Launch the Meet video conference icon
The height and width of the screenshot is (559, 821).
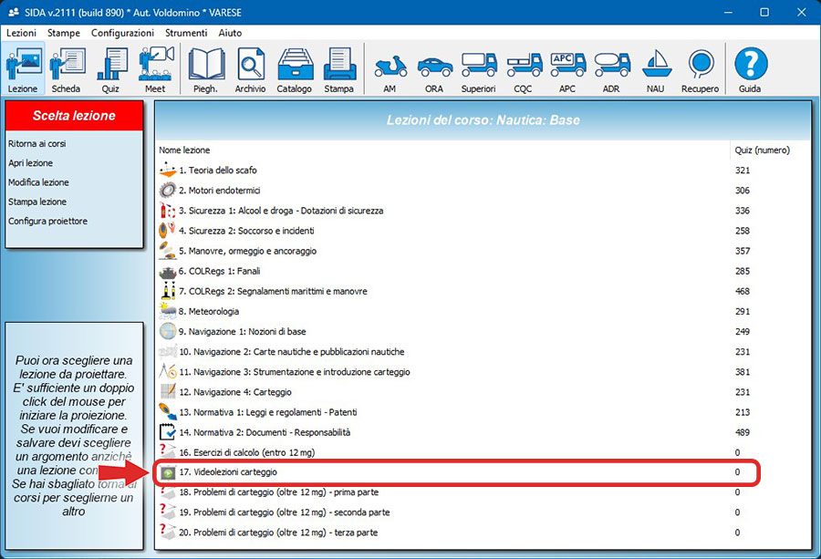(155, 70)
